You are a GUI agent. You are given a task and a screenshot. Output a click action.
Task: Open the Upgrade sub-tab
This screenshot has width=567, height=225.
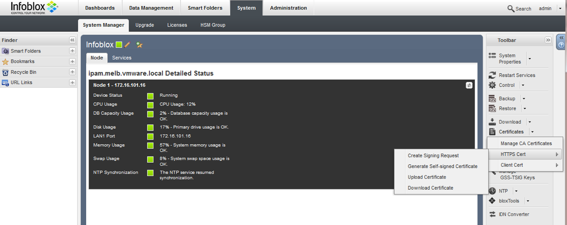pos(145,25)
